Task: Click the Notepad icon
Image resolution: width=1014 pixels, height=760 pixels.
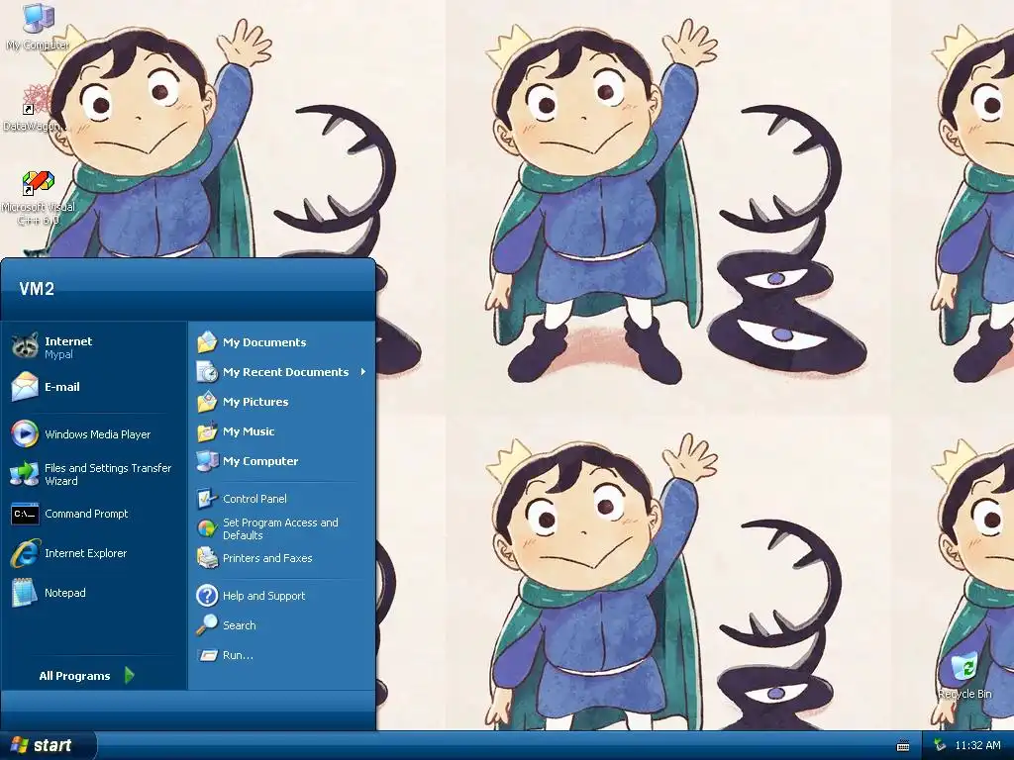Action: (x=25, y=593)
